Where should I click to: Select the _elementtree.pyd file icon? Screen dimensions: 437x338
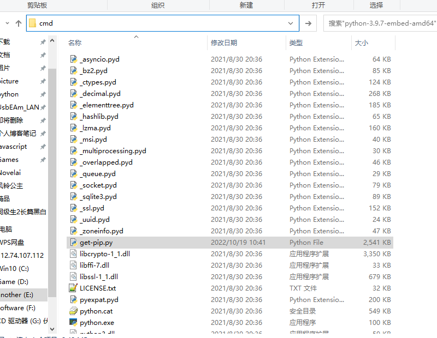click(73, 105)
